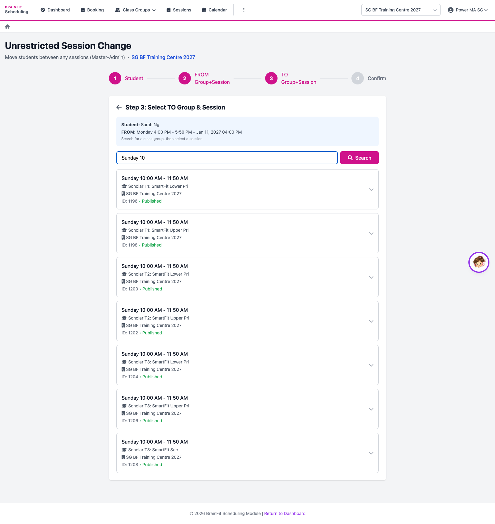Open the Calendar page
This screenshot has height=524, width=495.
(214, 10)
